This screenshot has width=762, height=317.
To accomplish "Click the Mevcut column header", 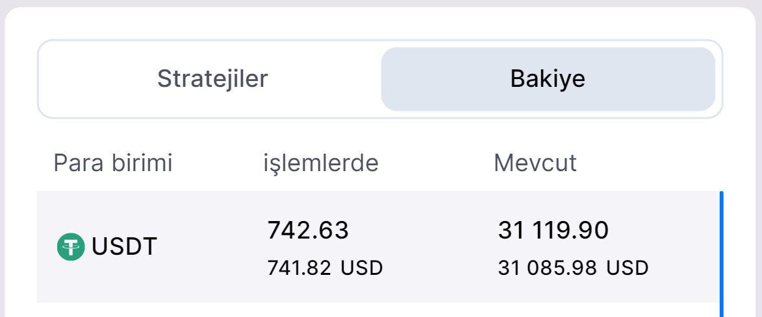I will (x=535, y=163).
